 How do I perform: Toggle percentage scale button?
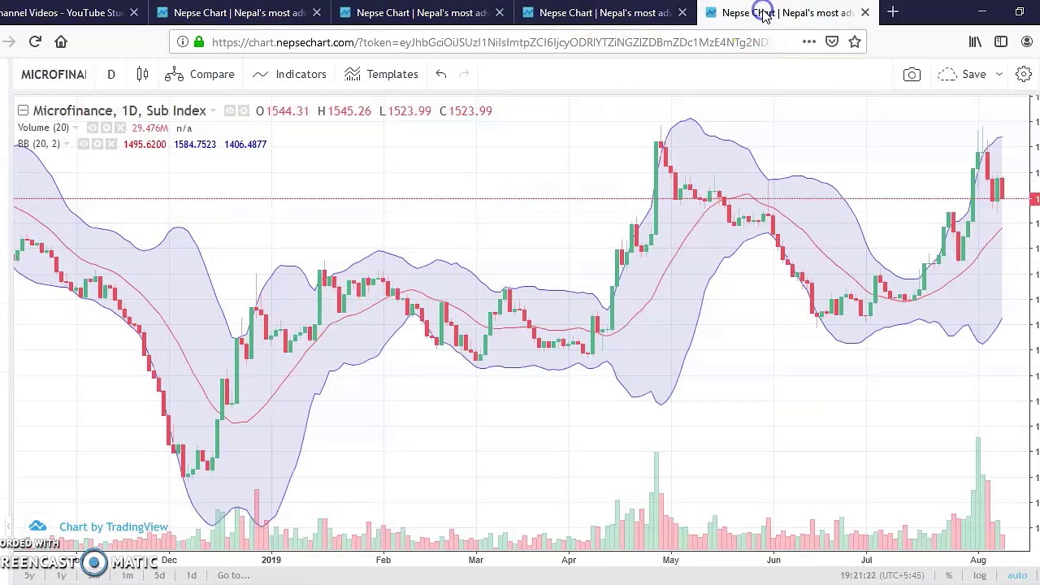pyautogui.click(x=948, y=575)
